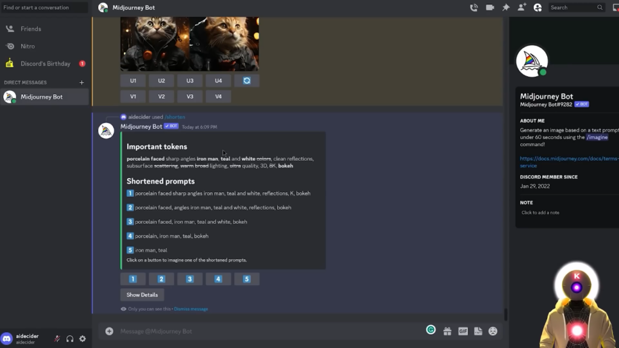The width and height of the screenshot is (619, 348).
Task: Open the cat images grid thumbnail
Action: click(x=189, y=43)
